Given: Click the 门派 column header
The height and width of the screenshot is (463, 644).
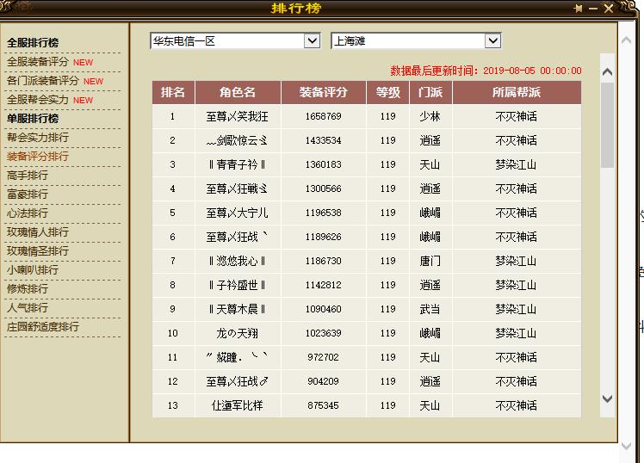Looking at the screenshot, I should click(x=430, y=92).
